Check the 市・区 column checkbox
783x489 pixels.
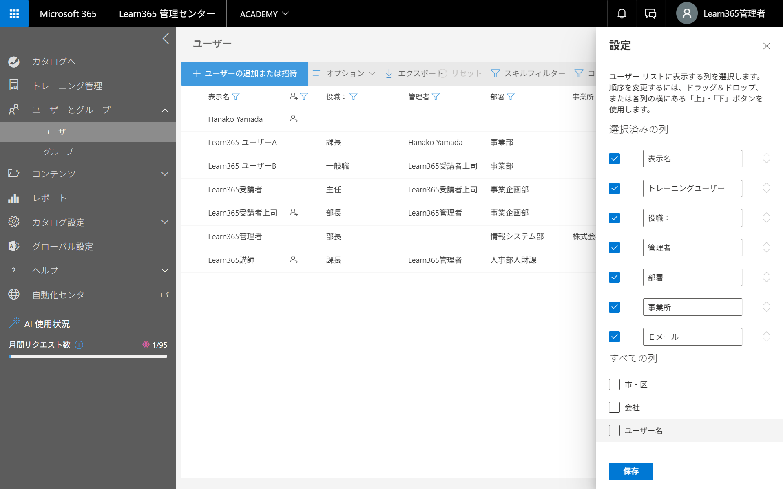[614, 384]
